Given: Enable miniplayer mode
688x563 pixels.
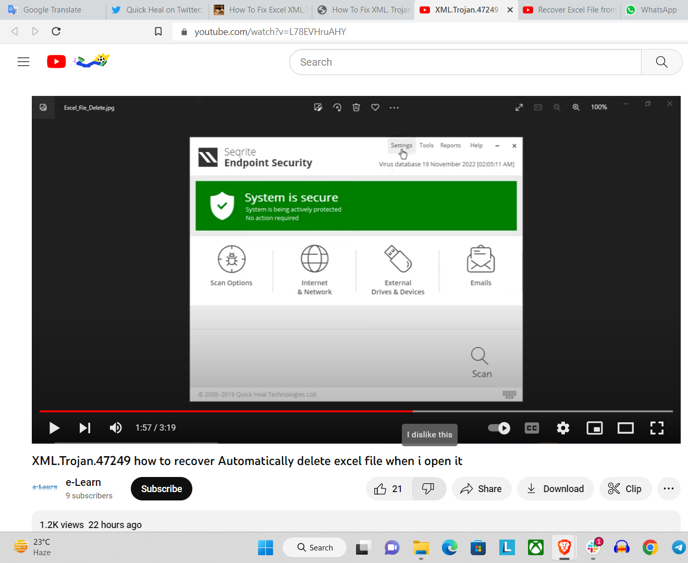Looking at the screenshot, I should (594, 428).
